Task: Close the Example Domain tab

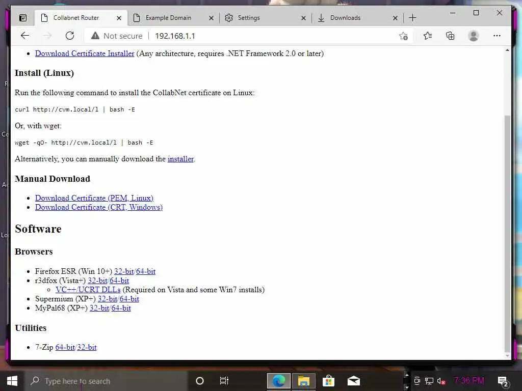Action: point(211,18)
